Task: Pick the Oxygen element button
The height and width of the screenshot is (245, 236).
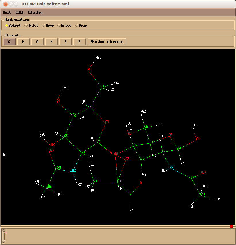Action: tap(37, 42)
